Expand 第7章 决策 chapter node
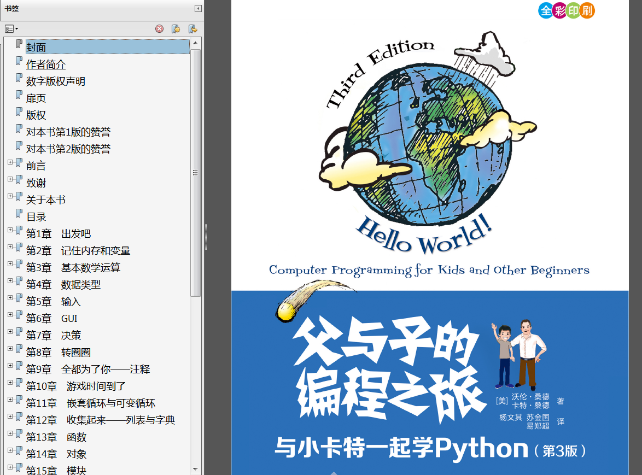This screenshot has width=642, height=475. pos(10,331)
